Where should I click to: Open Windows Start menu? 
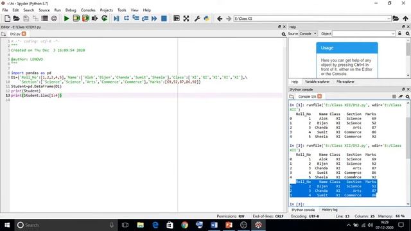pos(7,225)
